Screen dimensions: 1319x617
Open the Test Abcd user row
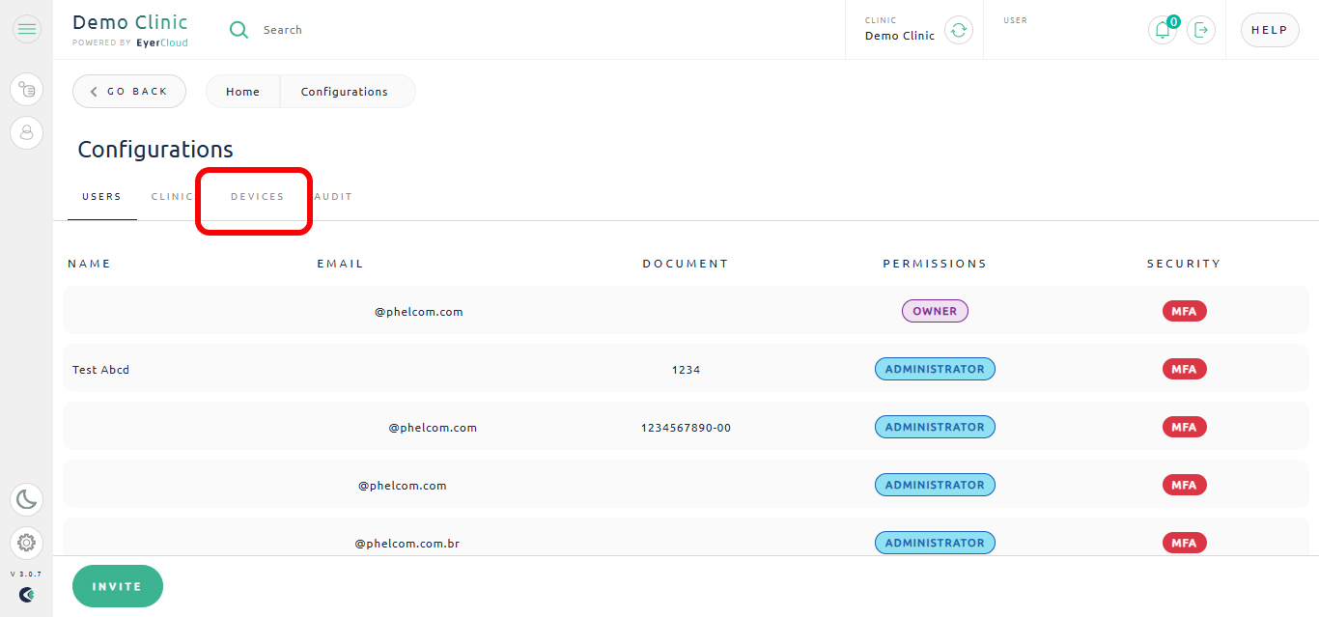tap(686, 369)
